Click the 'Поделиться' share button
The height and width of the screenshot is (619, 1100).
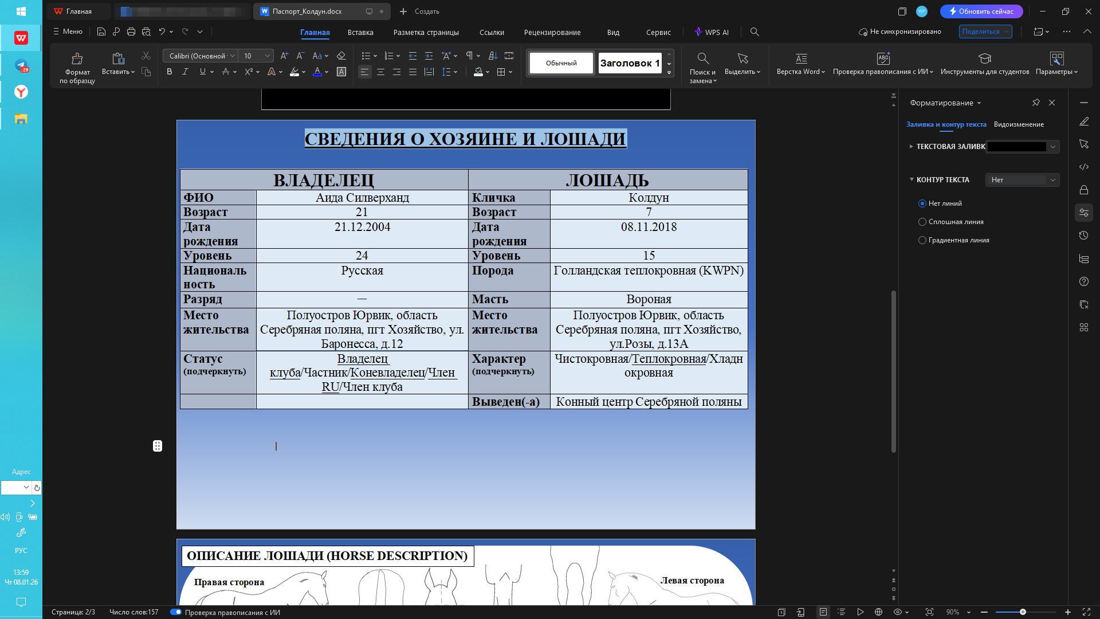[981, 32]
